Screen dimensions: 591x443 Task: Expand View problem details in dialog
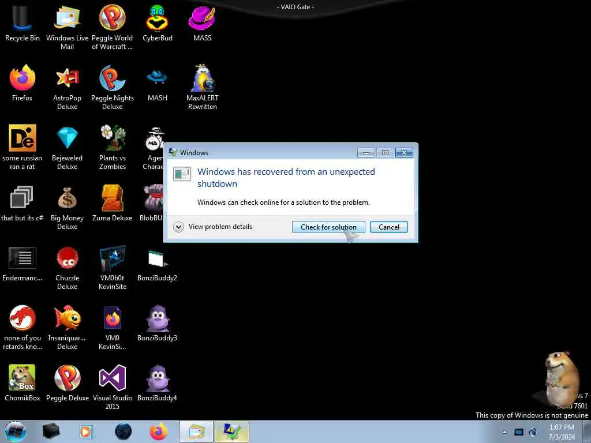click(214, 227)
